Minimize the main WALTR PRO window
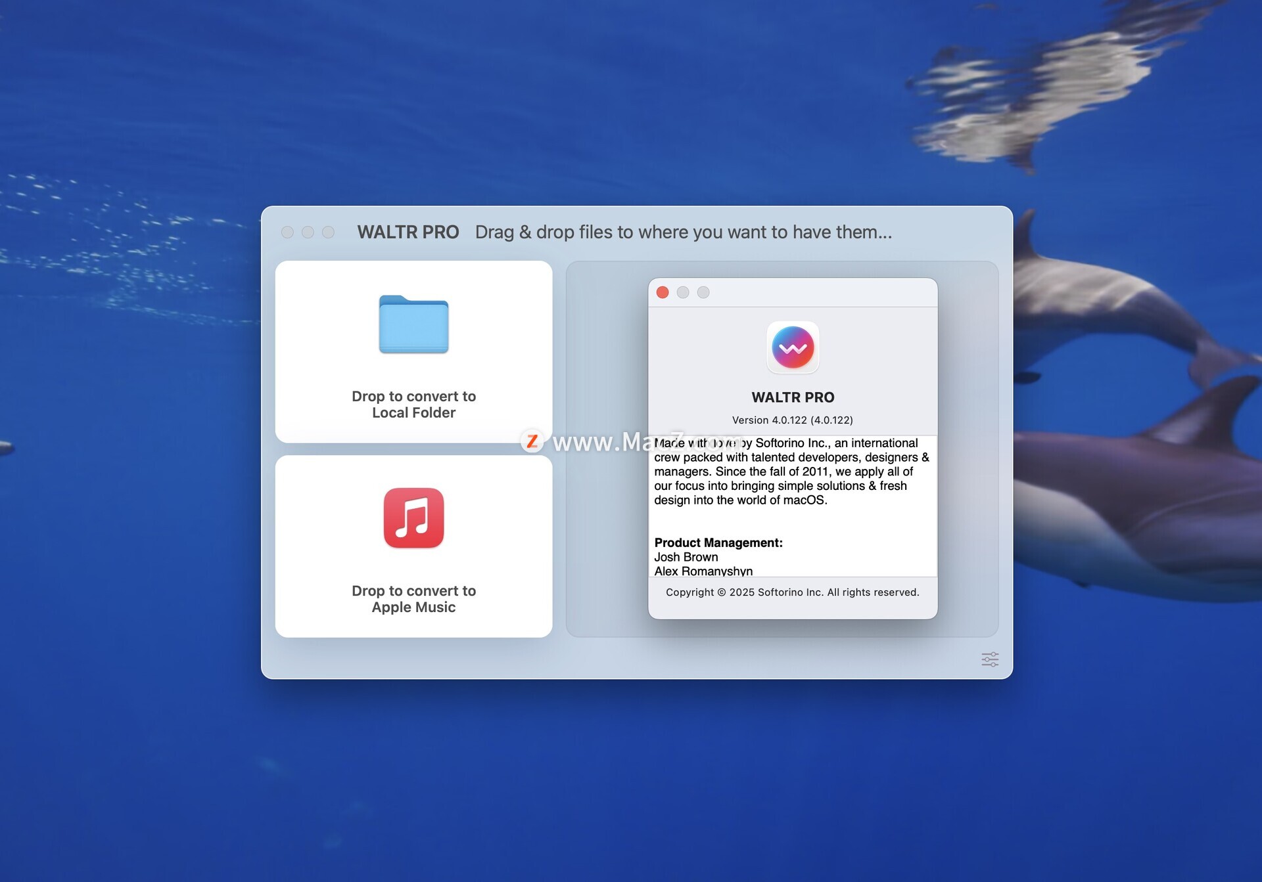 [308, 232]
